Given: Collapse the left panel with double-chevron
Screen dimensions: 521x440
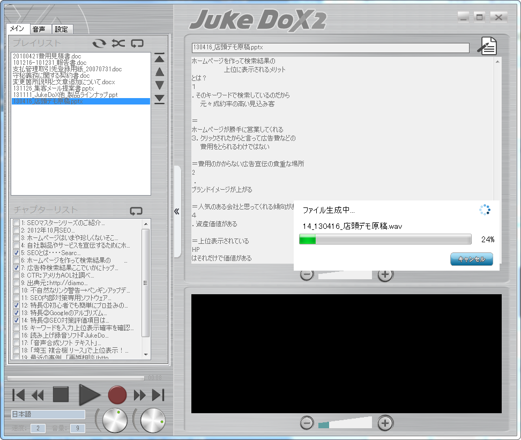Looking at the screenshot, I should (x=177, y=211).
